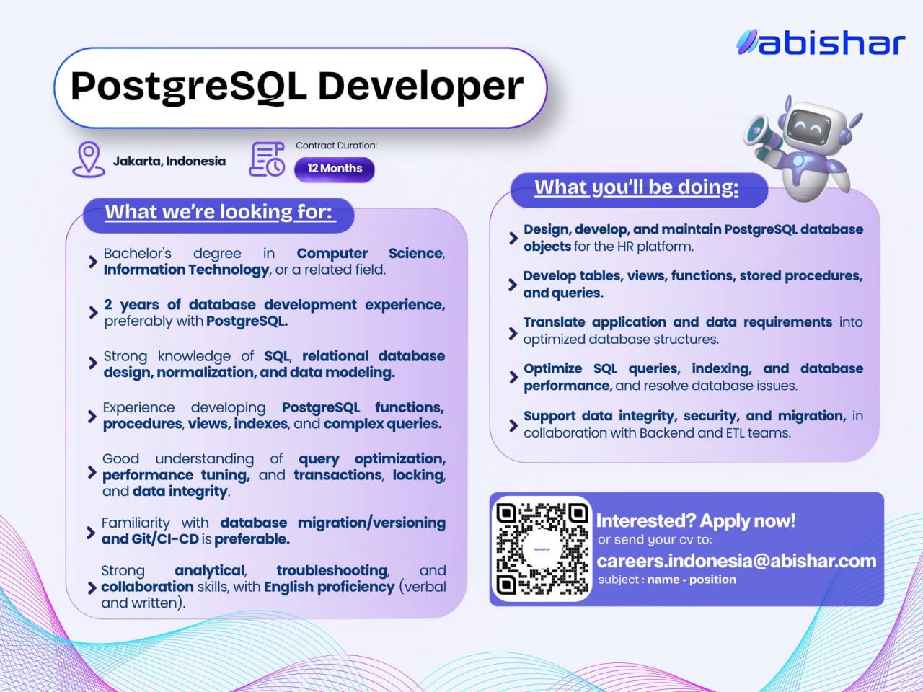
Task: Click the chevron beside Translate application requirements
Action: click(513, 333)
